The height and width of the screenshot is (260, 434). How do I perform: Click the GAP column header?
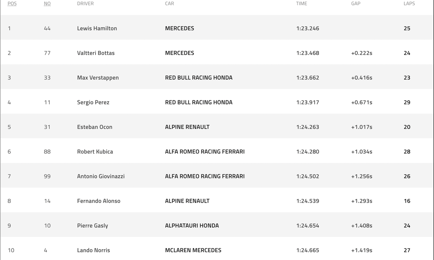tap(356, 4)
